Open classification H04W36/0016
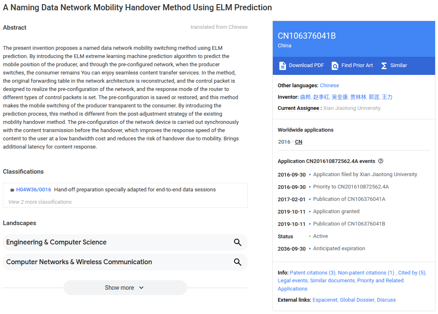Viewport: 438px width, 314px height. [33, 189]
